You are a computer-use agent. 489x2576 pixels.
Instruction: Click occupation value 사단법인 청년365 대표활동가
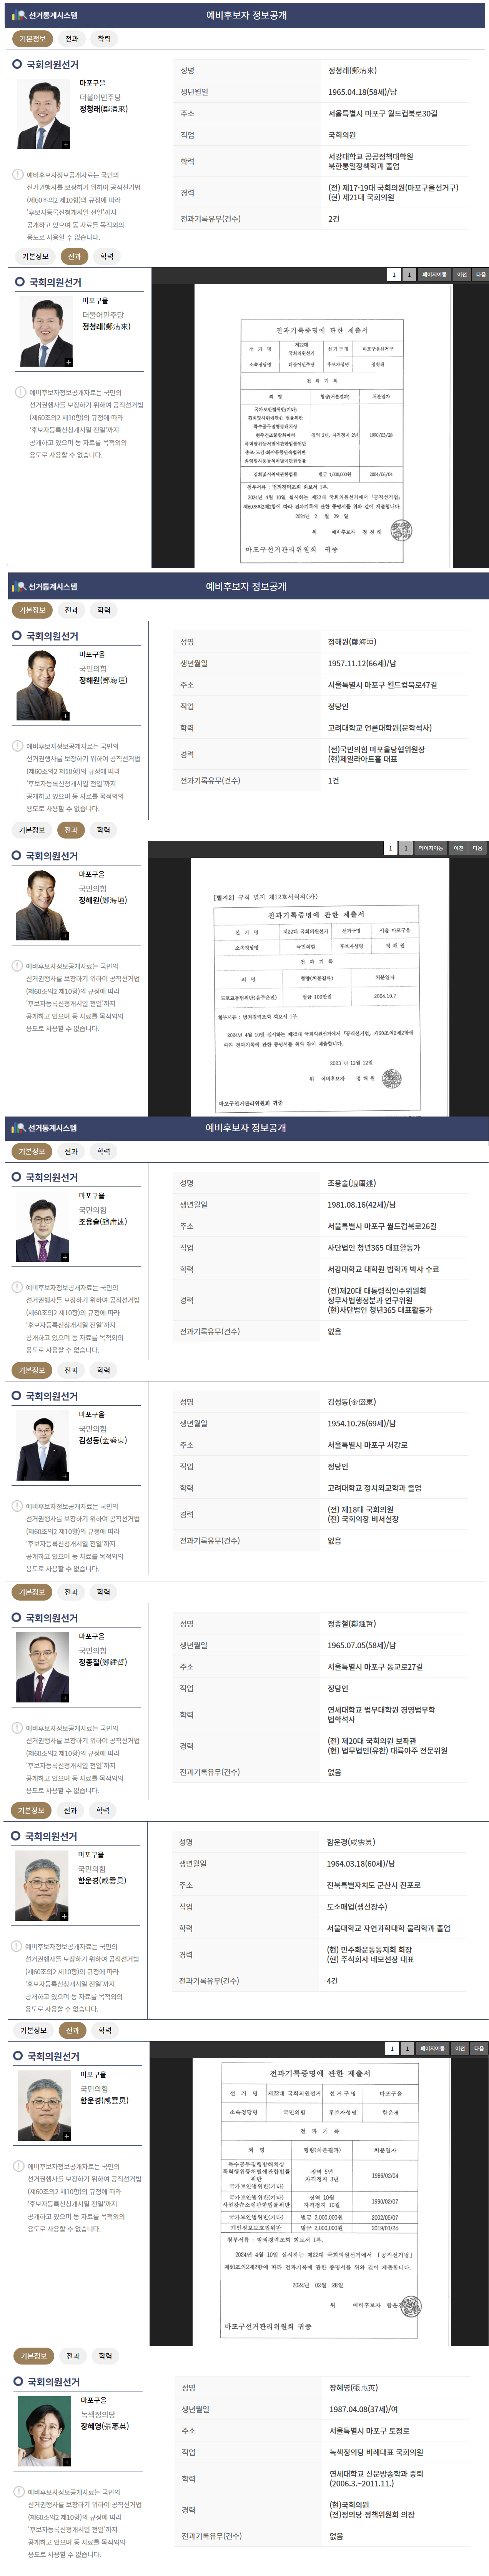point(374,1248)
